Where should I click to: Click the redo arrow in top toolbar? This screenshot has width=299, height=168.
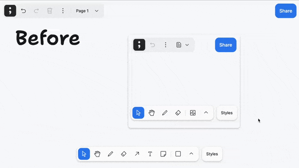(x=36, y=11)
